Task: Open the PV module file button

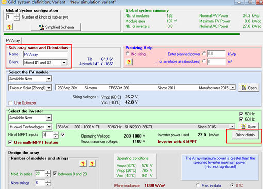Action: click(x=249, y=88)
